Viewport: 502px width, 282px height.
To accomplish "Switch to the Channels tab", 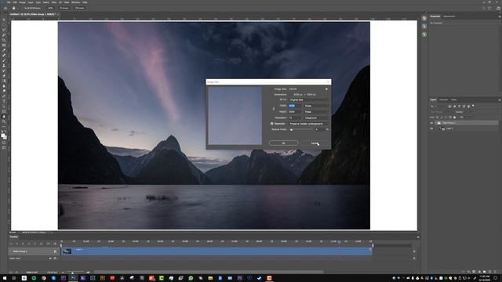I will tap(443, 99).
